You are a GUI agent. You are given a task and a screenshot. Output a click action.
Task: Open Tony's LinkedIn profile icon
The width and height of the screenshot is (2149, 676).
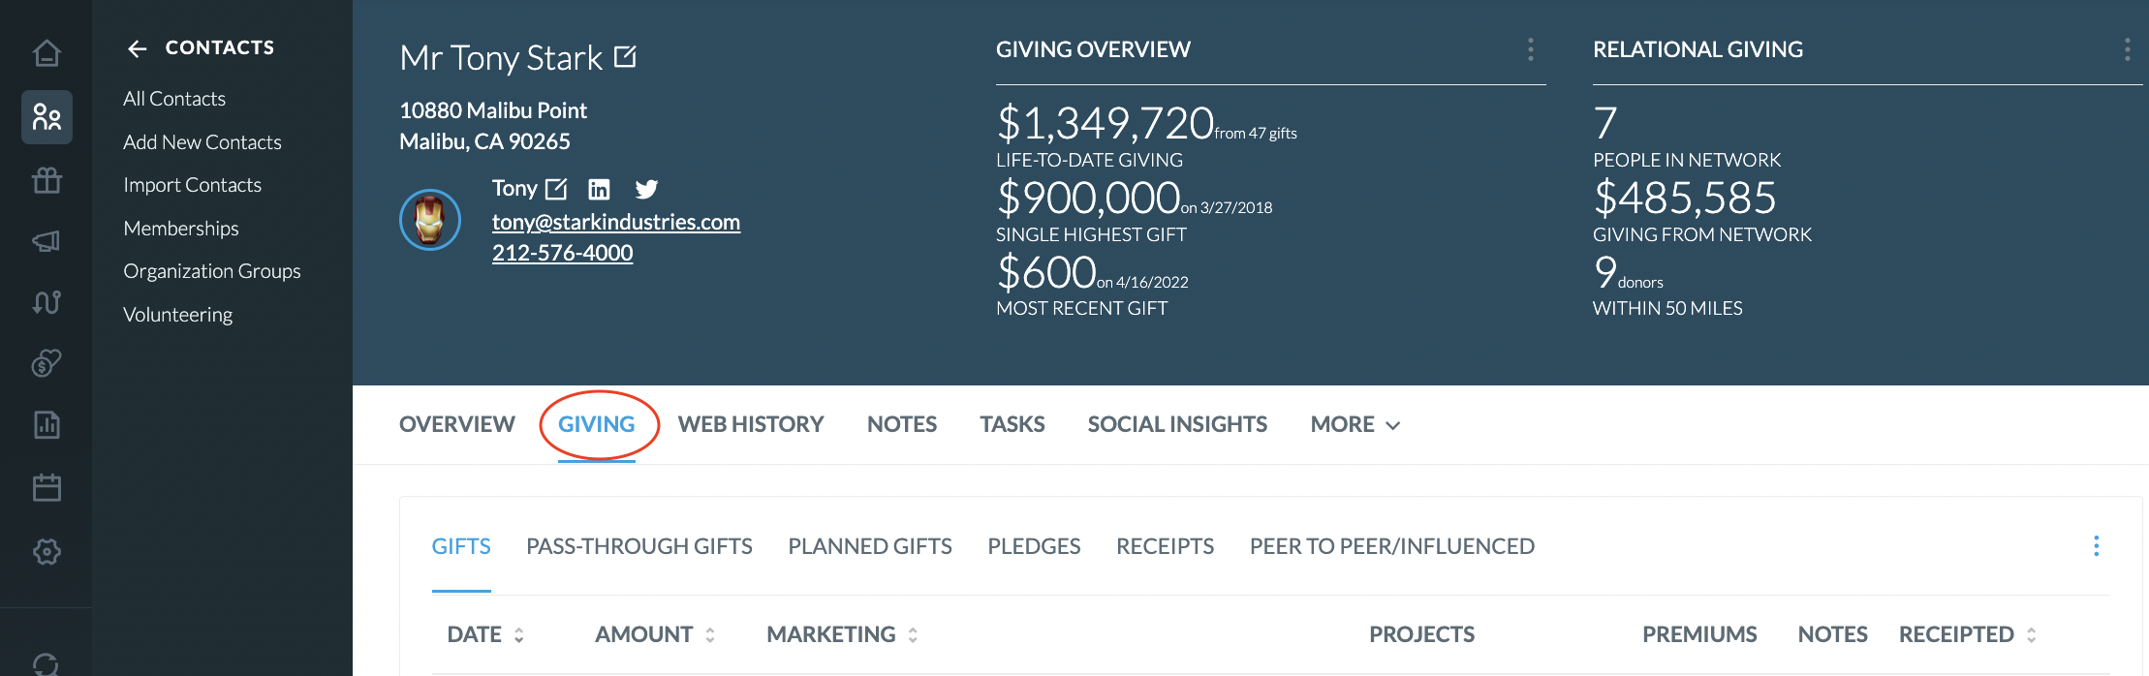point(600,190)
